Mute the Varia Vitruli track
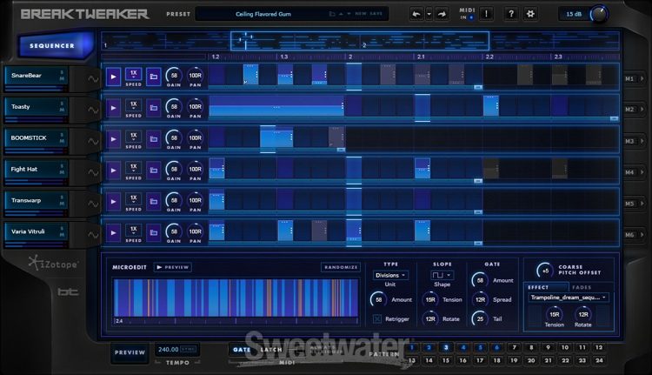This screenshot has width=652, height=375. click(x=62, y=235)
